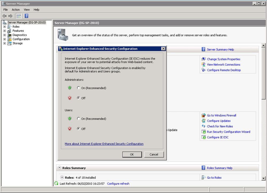Select Off for Administrators
267x193 pixels.
click(78, 98)
